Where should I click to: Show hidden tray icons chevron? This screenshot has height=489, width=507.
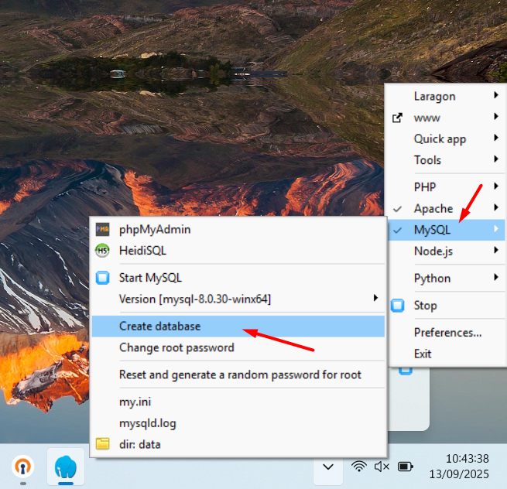click(x=328, y=467)
